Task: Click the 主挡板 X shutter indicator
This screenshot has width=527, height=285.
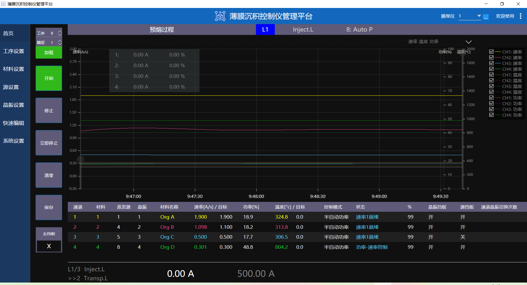Action: pyautogui.click(x=49, y=246)
